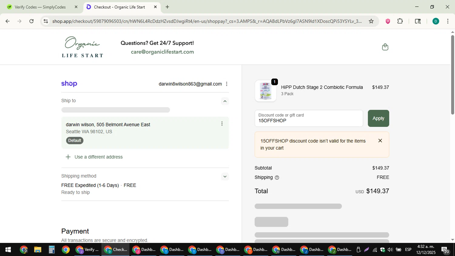Click the page vertical scrollbar

coord(453,75)
